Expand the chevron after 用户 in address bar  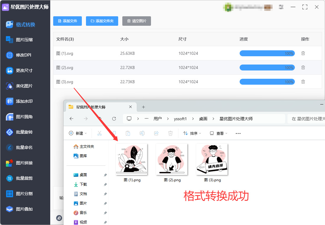[x=168, y=119]
